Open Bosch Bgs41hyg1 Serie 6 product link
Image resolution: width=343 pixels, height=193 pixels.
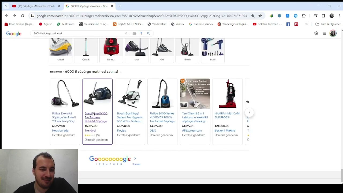(130, 117)
